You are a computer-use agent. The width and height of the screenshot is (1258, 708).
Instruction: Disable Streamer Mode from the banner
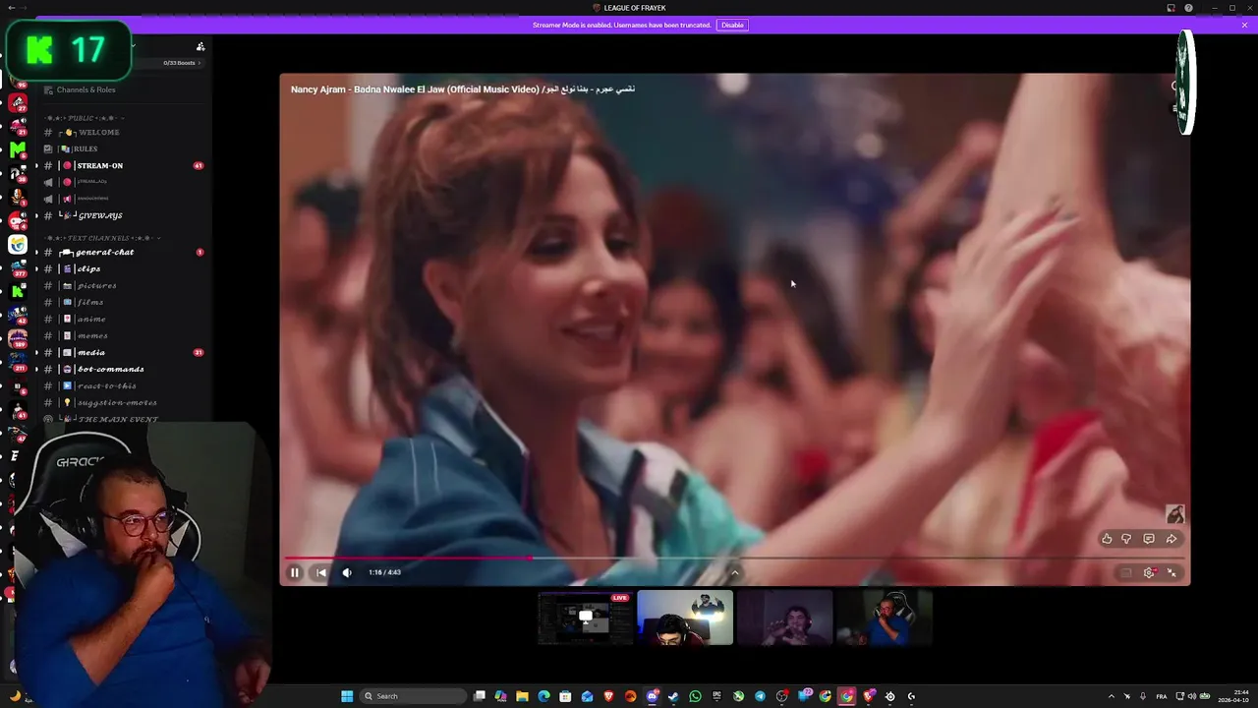click(x=732, y=25)
